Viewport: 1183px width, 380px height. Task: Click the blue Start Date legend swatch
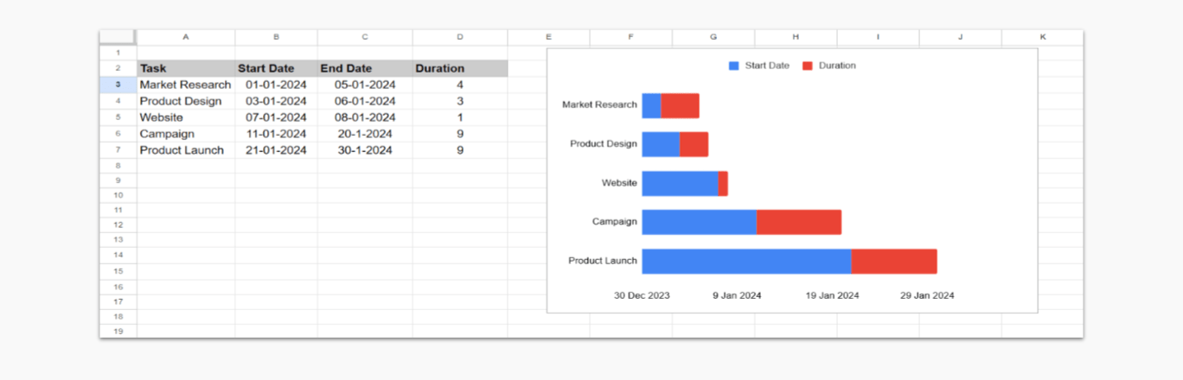coord(734,66)
